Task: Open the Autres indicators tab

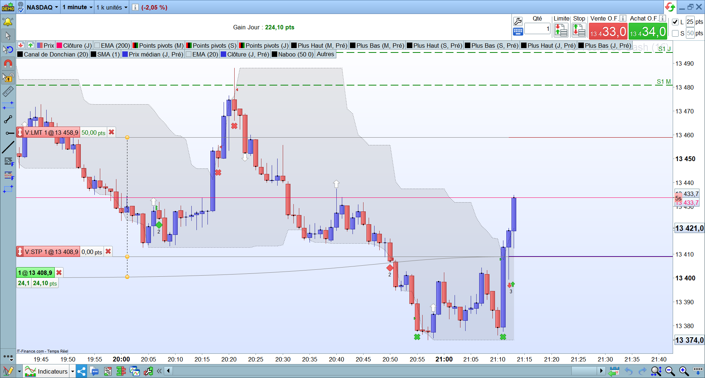Action: tap(325, 54)
